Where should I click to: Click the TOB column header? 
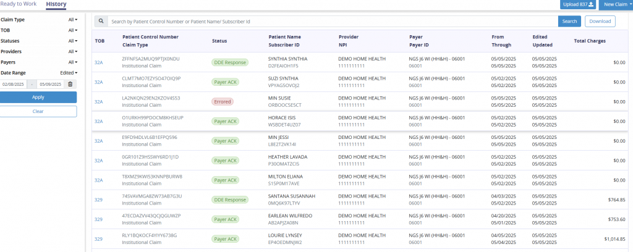click(x=100, y=41)
